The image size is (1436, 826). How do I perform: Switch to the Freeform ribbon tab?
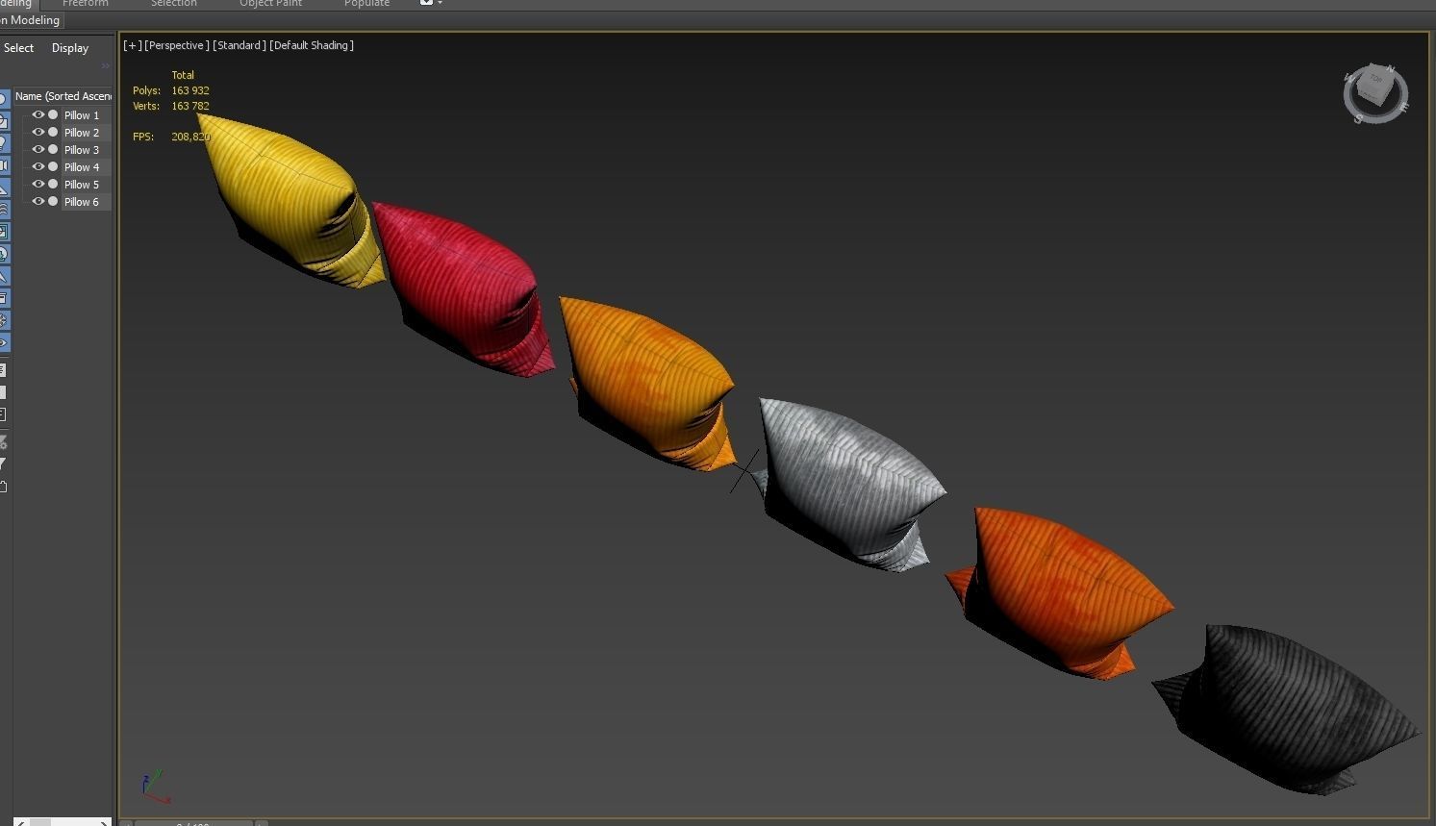coord(86,4)
